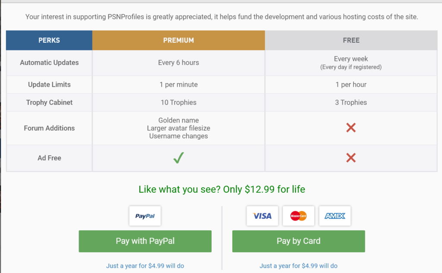Click the VISA card logo
442x273 pixels.
coord(262,216)
